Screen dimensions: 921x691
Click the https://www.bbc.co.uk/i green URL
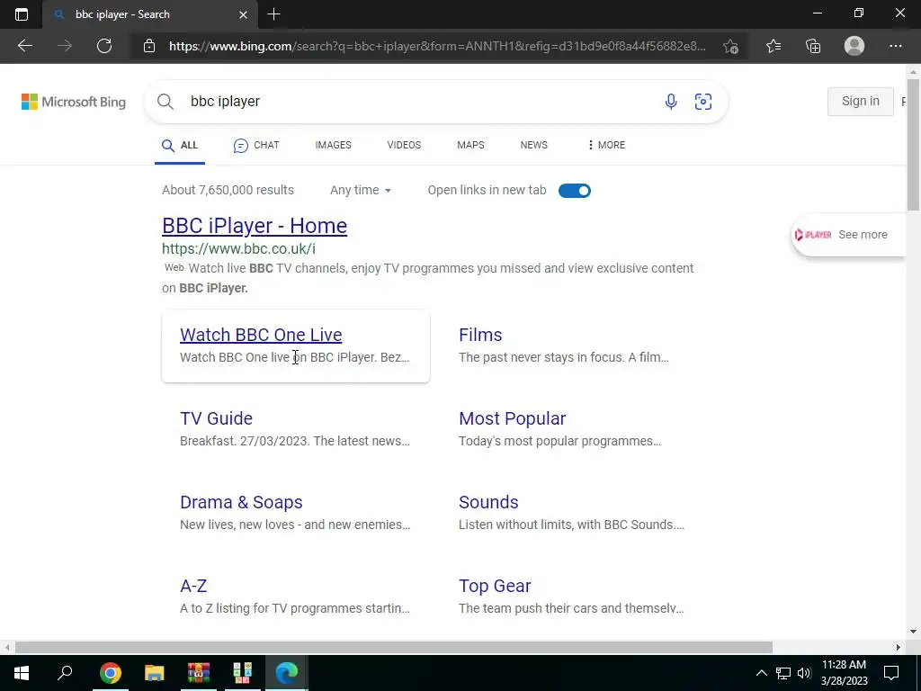(238, 248)
